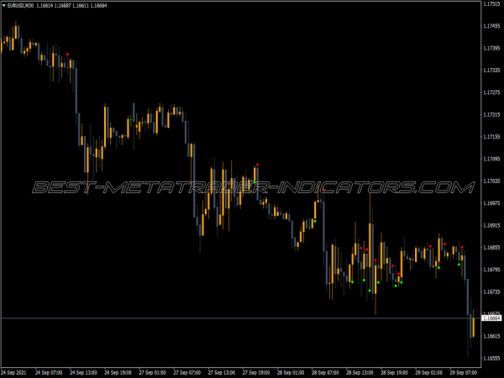Click the 29 Sep 01:00 time label
Viewport: 504px width, 378px height.
(429, 372)
